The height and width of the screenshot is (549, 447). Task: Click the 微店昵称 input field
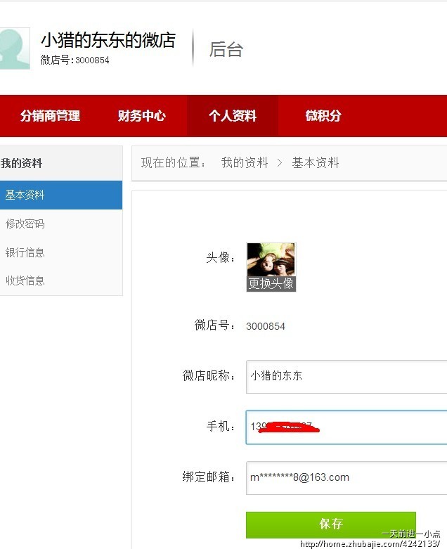346,377
